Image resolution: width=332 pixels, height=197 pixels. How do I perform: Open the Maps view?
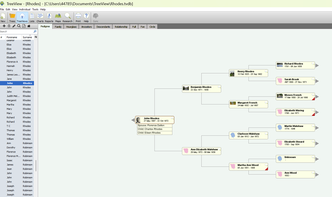(x=58, y=17)
